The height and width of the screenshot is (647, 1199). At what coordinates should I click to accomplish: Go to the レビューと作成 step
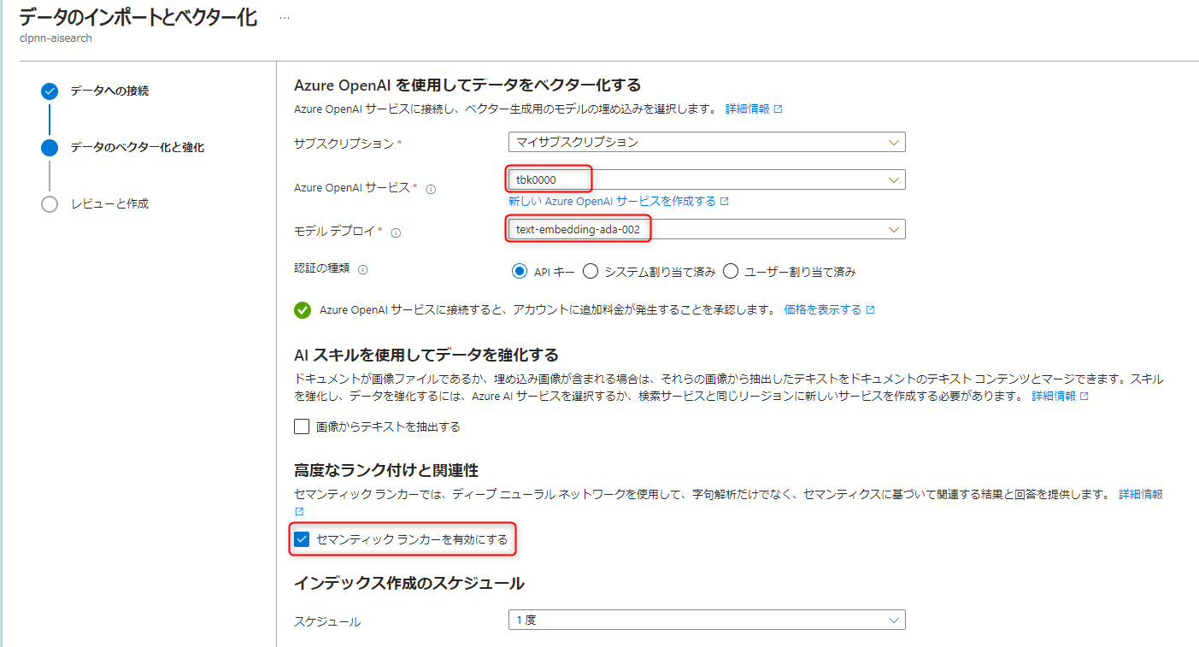click(x=90, y=203)
